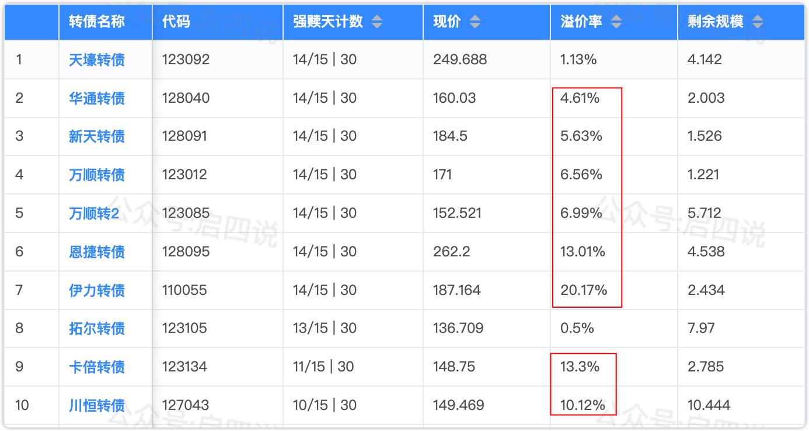Screen dimensions: 809x431
Task: Open 天壕转债 bond link
Action: [97, 60]
